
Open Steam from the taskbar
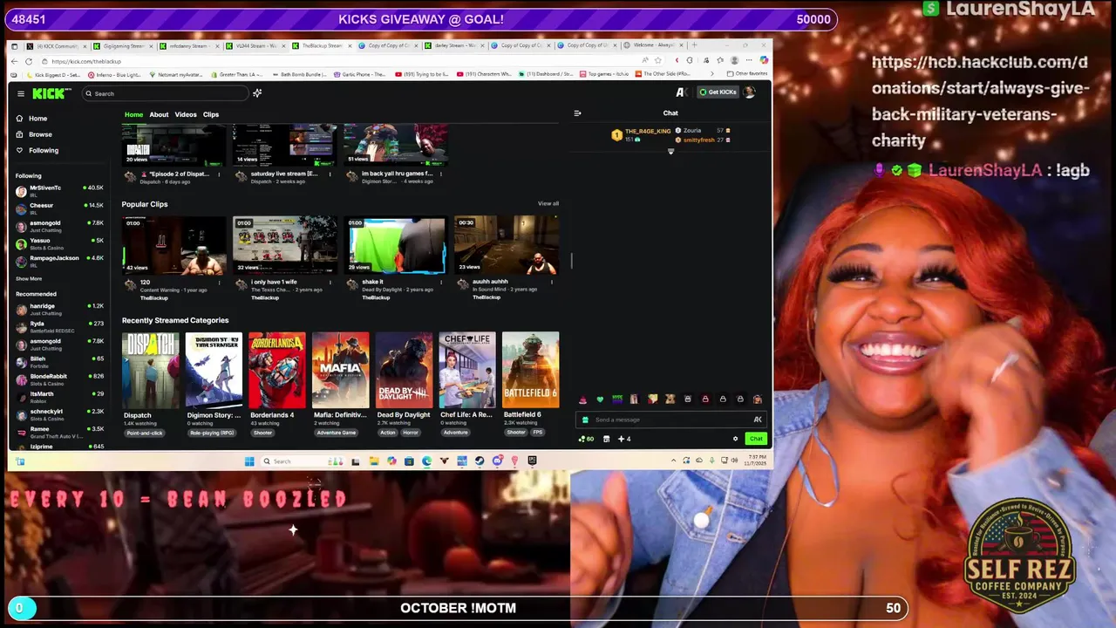479,461
